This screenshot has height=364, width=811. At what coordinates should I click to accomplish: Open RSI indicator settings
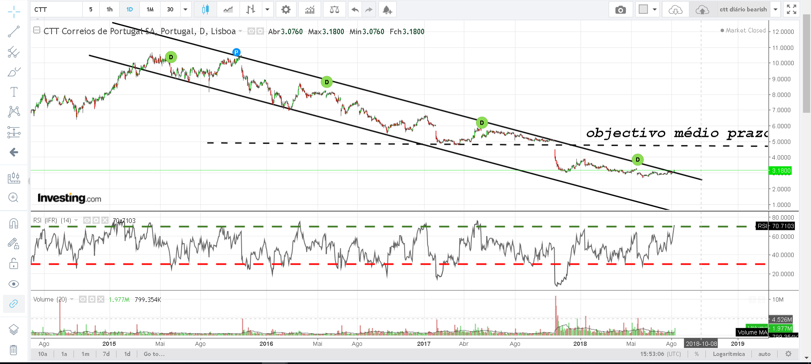96,220
